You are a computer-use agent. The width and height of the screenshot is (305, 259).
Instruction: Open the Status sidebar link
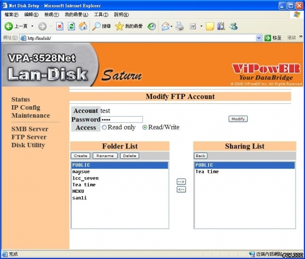tap(20, 100)
